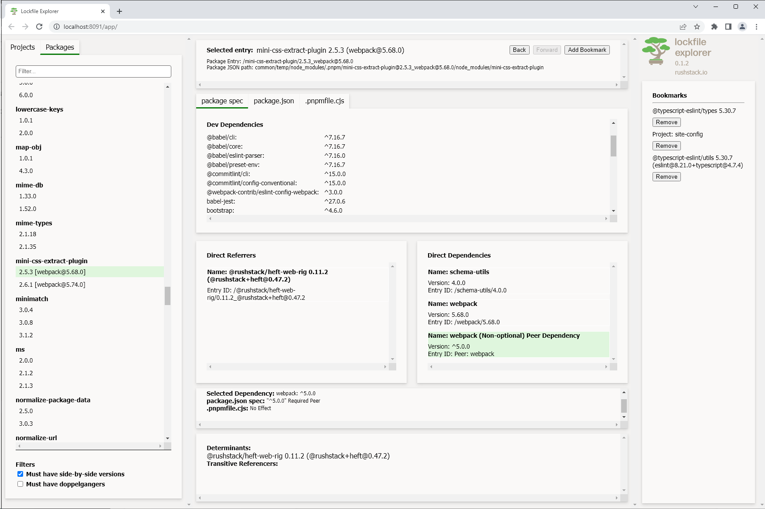The height and width of the screenshot is (509, 765).
Task: Open the schema-utils direct dependency
Action: click(x=518, y=281)
